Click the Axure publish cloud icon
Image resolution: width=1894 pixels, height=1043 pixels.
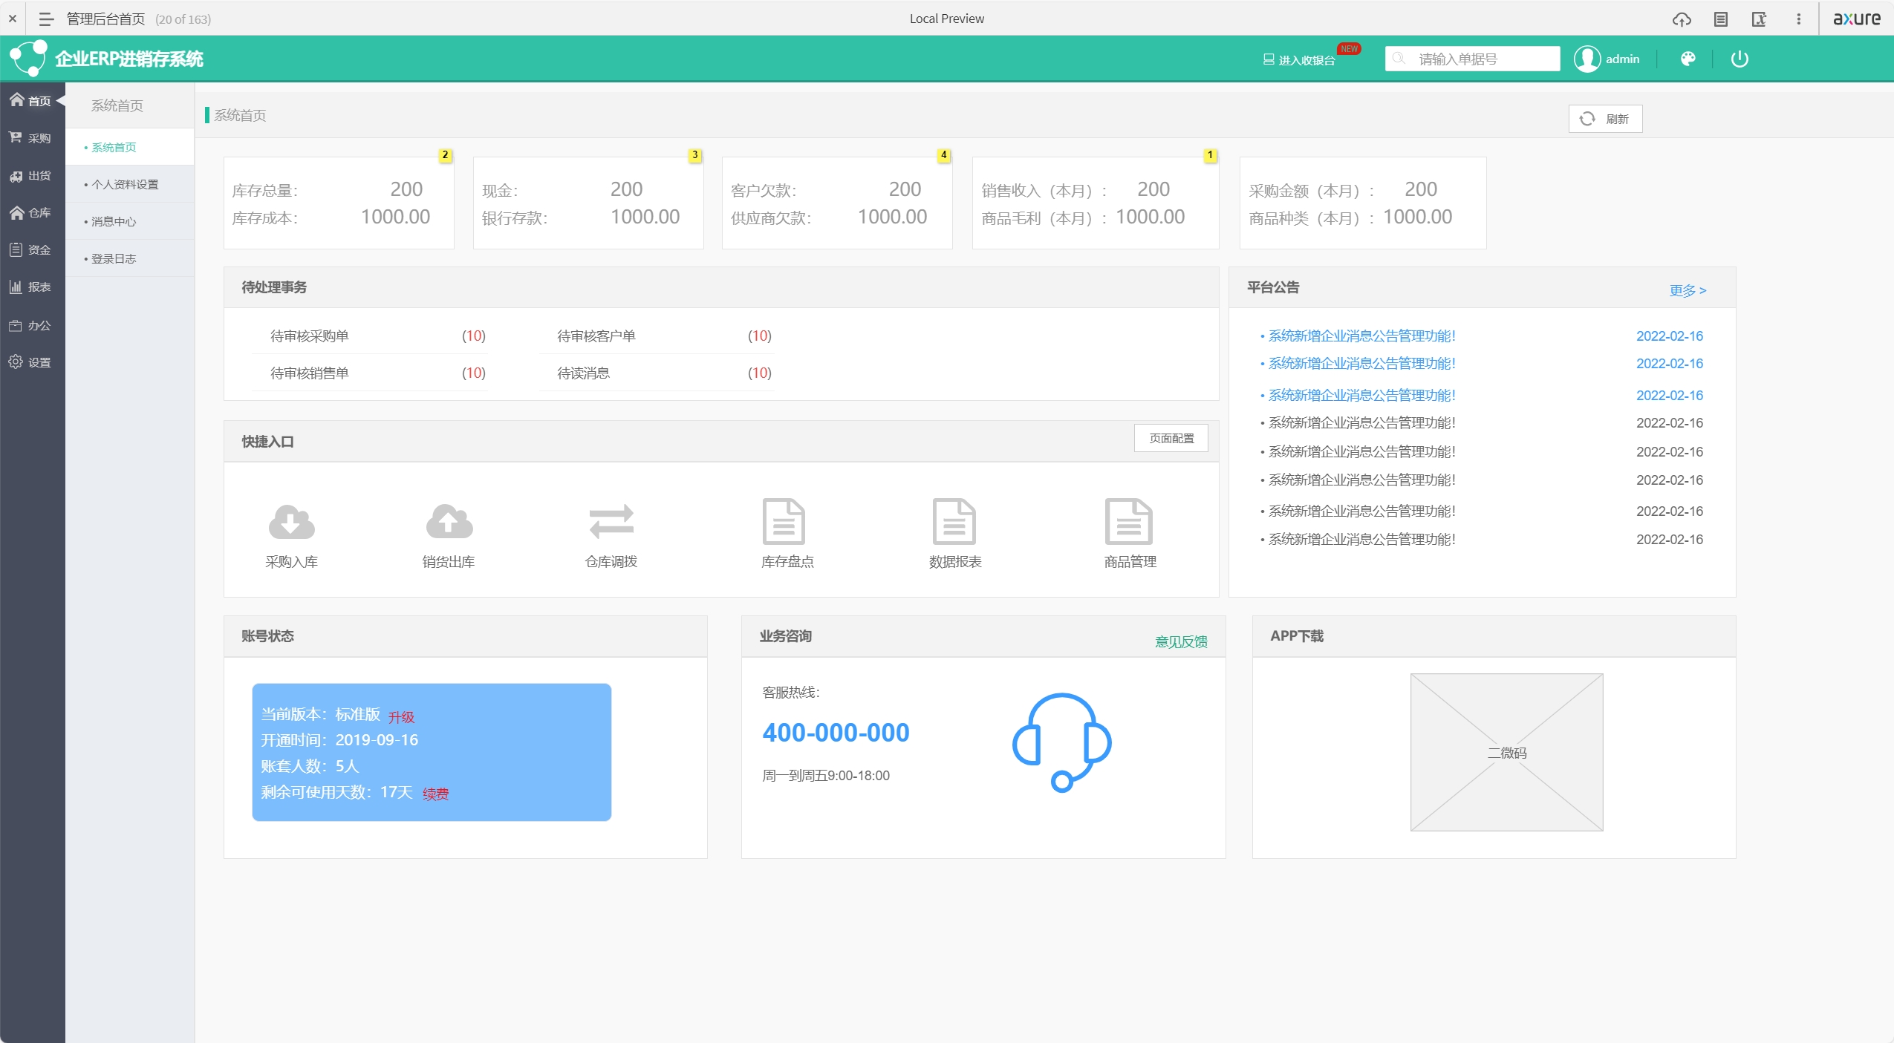1682,19
